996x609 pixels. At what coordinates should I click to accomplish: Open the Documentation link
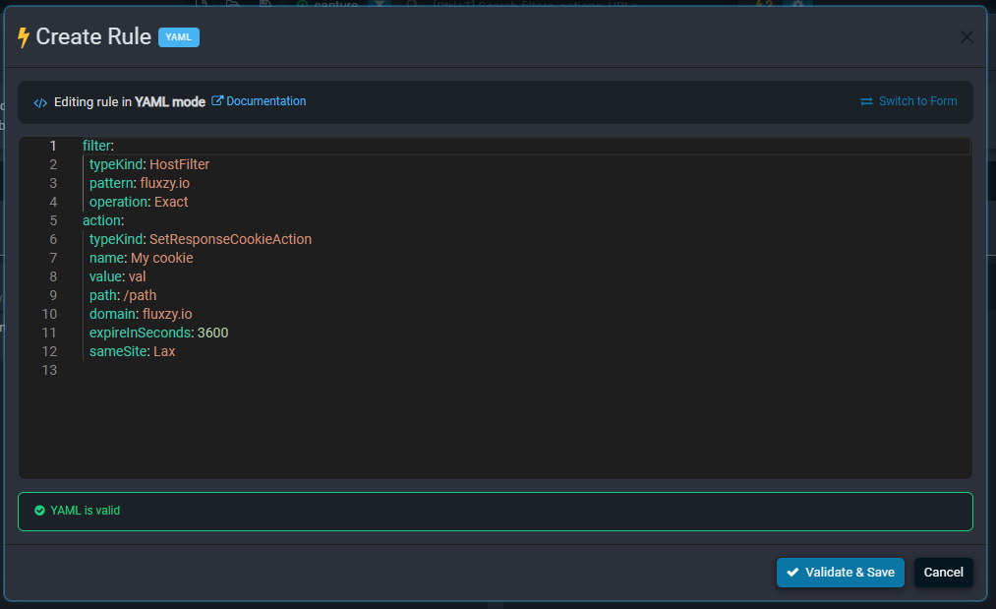[x=265, y=101]
